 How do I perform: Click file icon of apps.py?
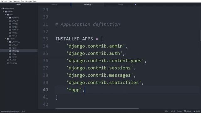tap(10, 27)
